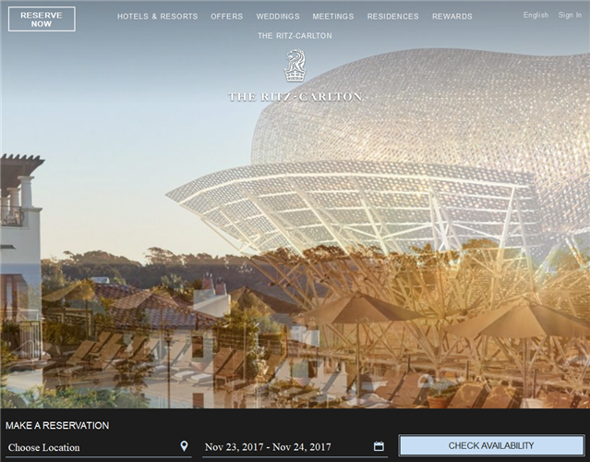
Task: Open Hotels & Resorts menu
Action: point(157,17)
